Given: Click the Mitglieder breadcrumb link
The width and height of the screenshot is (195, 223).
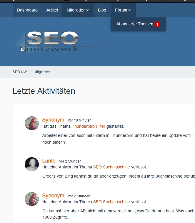Looking at the screenshot, I should pos(42,72).
